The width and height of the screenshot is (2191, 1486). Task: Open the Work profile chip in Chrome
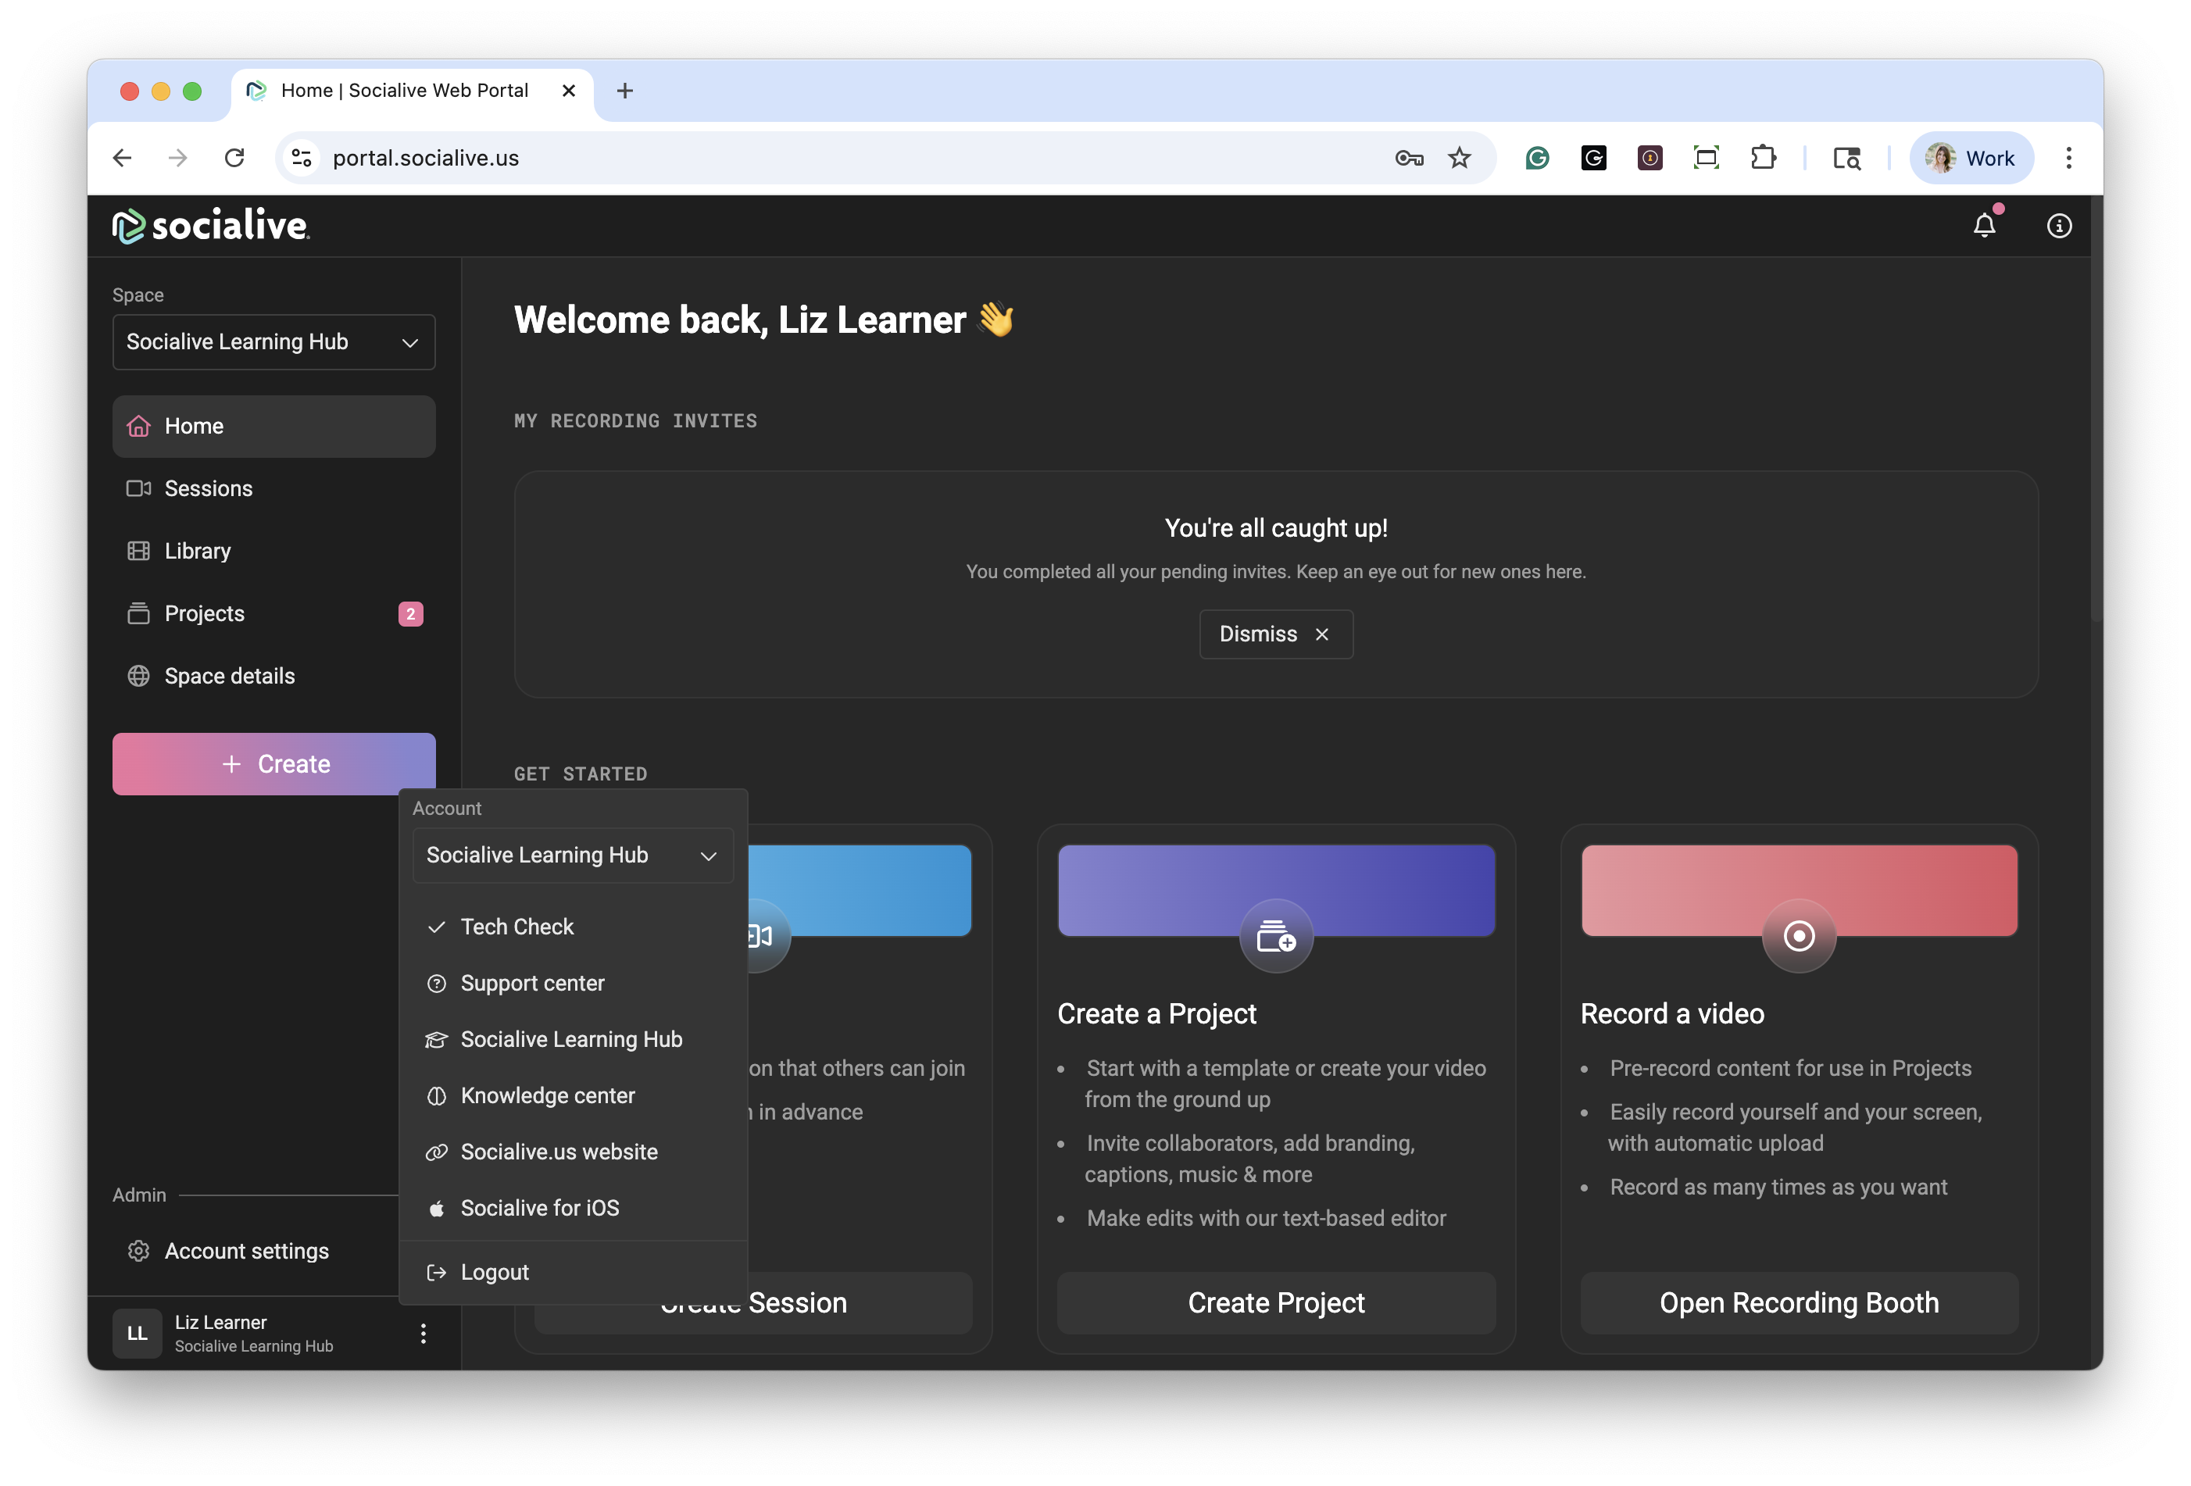[1971, 159]
